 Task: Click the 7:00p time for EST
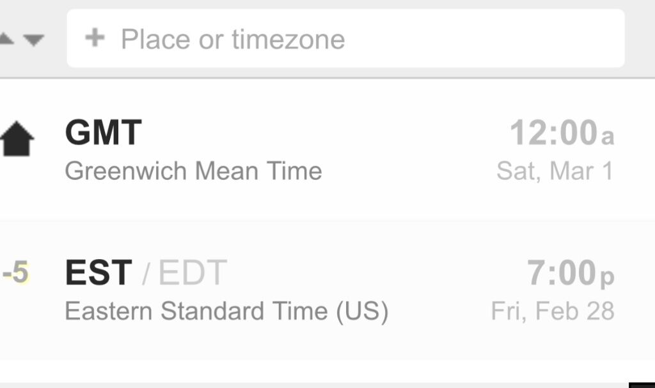570,273
